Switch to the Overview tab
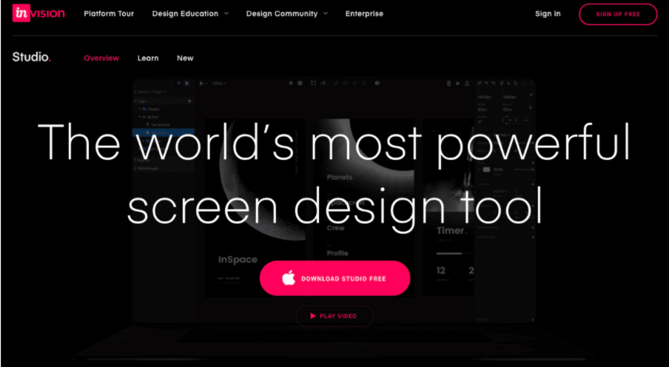Screen dimensions: 669x367 [x=101, y=58]
